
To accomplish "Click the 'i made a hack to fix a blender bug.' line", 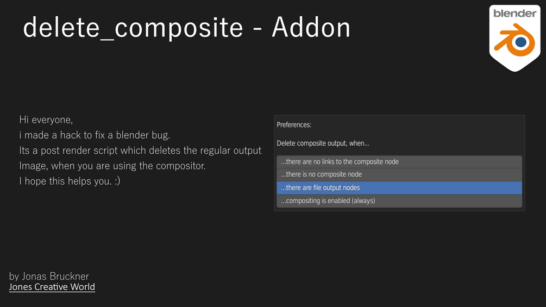I will [x=95, y=135].
